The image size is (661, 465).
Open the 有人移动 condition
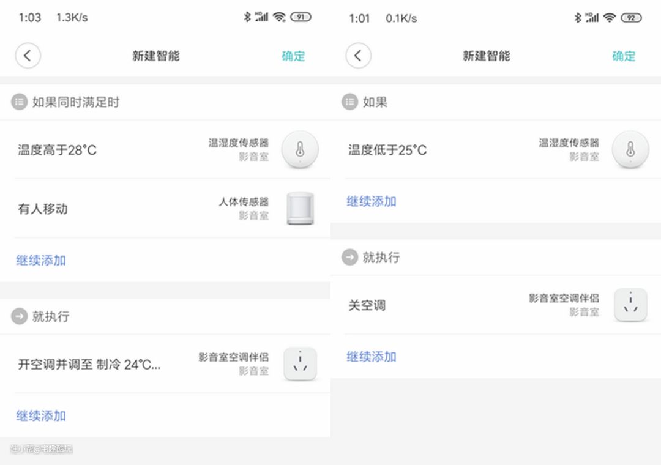coord(43,209)
